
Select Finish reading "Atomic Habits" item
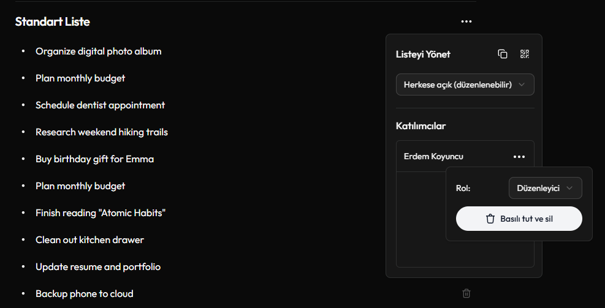click(101, 213)
